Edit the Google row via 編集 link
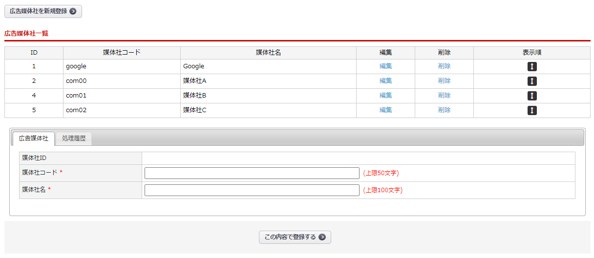 pos(385,66)
